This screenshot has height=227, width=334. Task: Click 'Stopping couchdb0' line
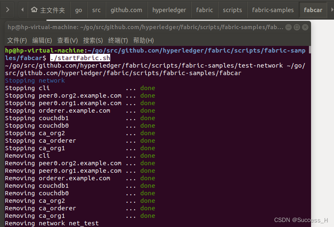pyautogui.click(x=80, y=126)
